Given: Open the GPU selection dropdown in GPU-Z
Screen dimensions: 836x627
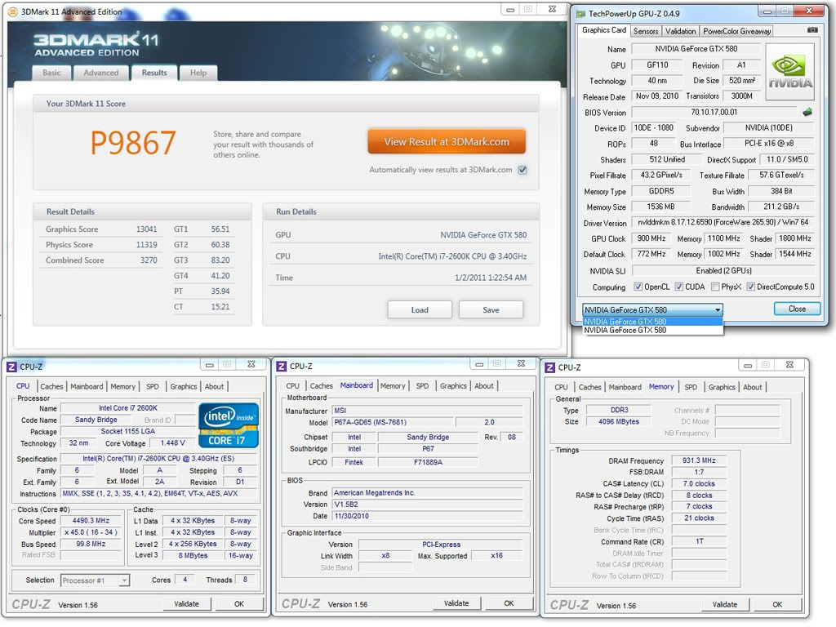Looking at the screenshot, I should click(652, 309).
